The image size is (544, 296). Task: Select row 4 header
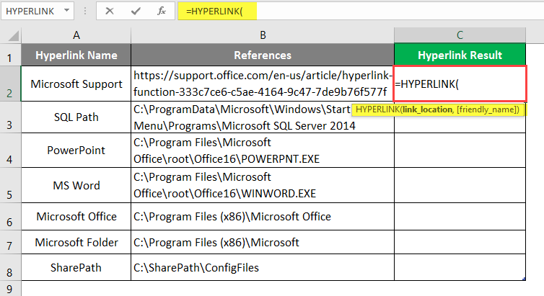[x=10, y=151]
